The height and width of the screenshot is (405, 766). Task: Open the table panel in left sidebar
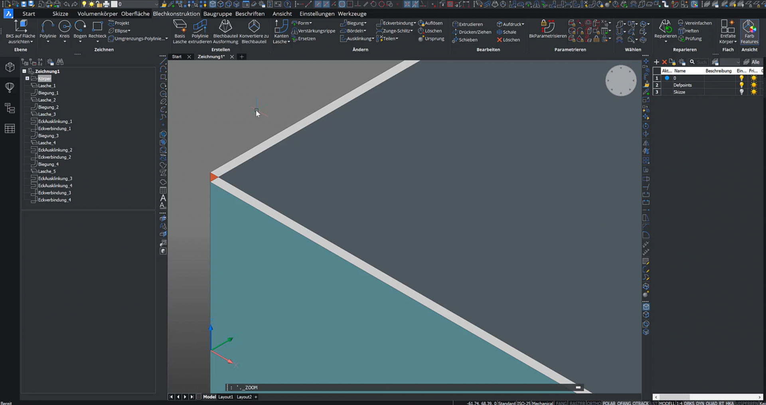coord(10,128)
